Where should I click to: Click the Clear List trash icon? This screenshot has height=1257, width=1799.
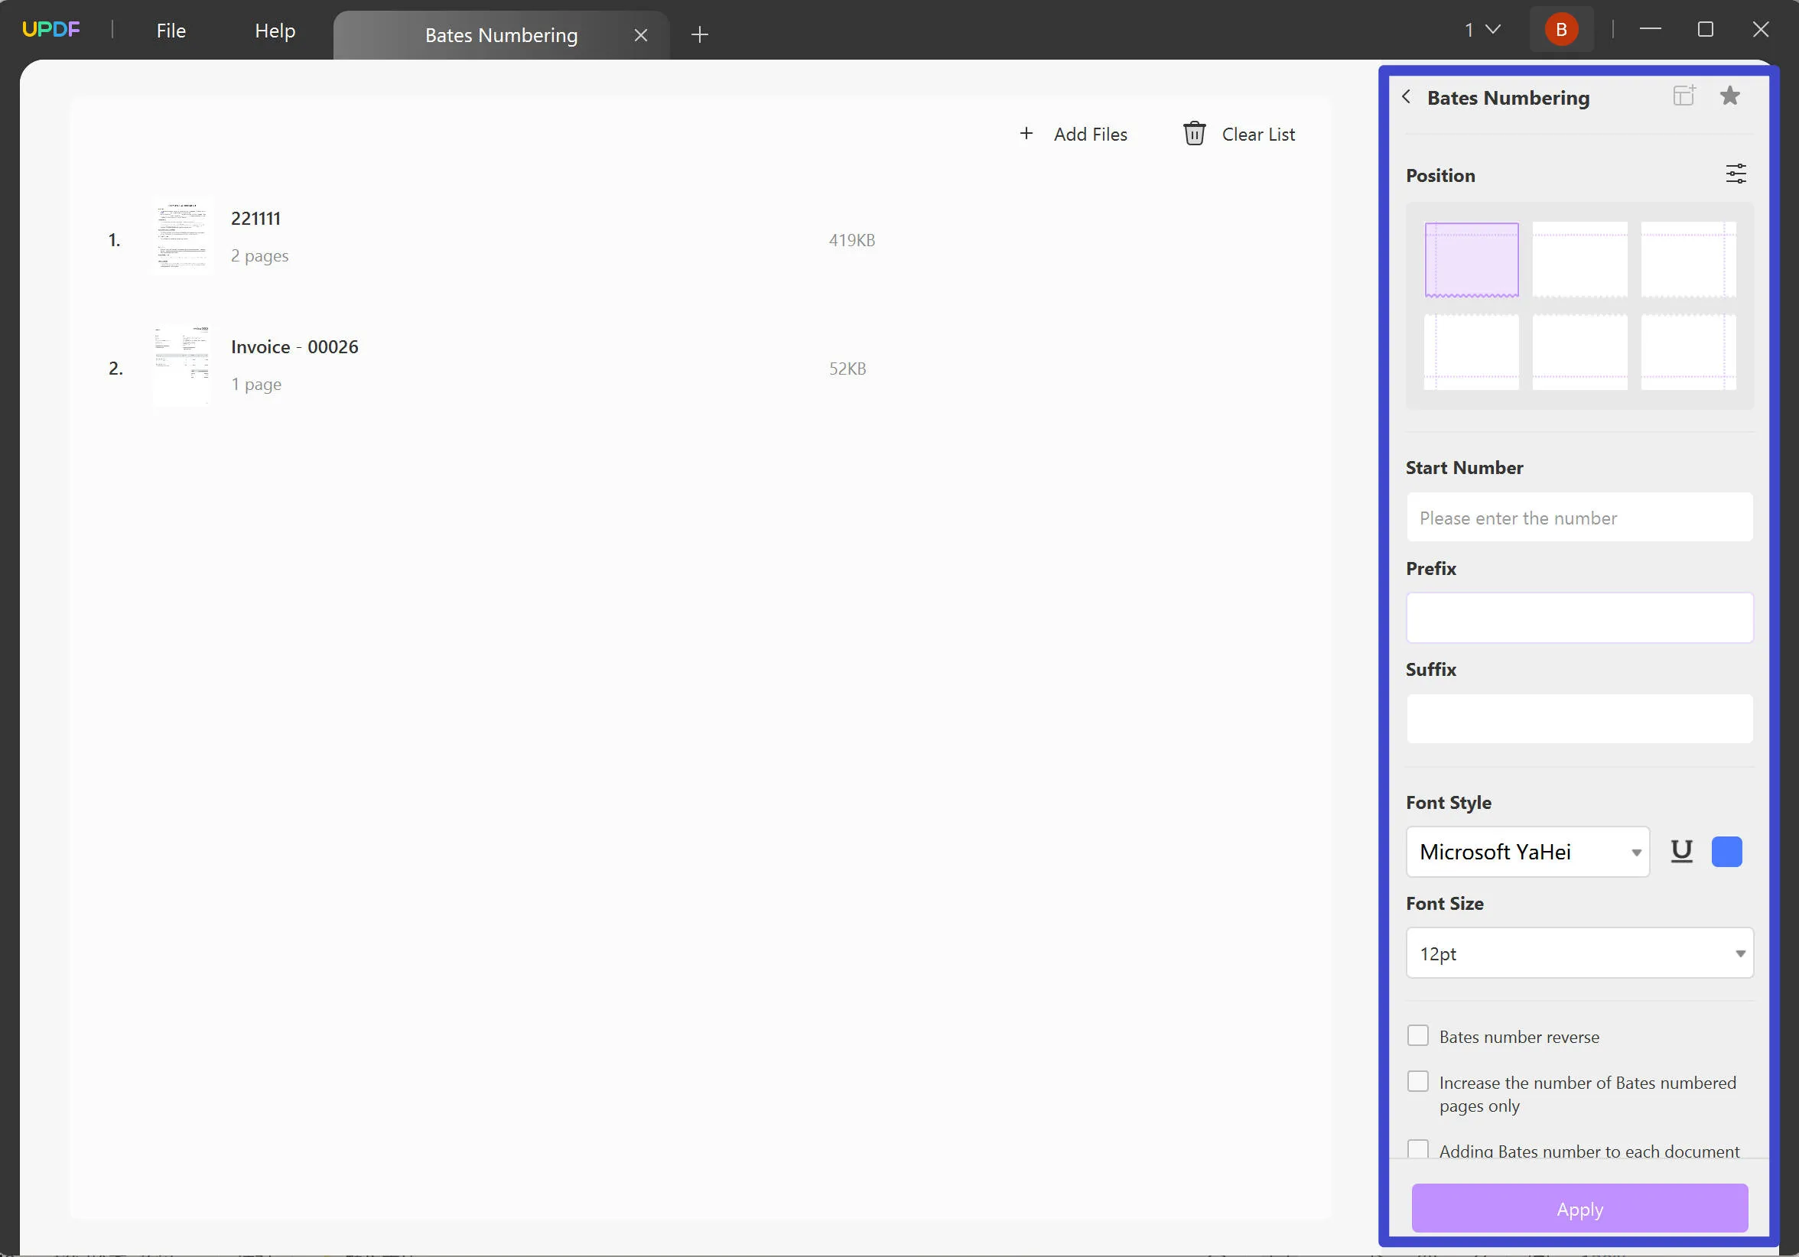pos(1193,132)
